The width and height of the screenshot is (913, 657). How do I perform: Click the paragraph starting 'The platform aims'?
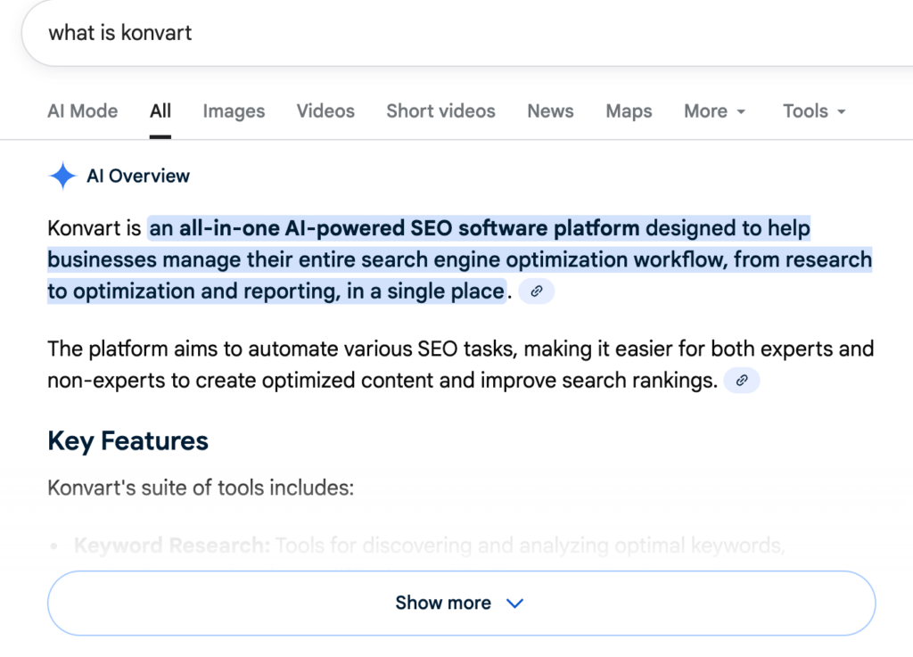pyautogui.click(x=383, y=365)
